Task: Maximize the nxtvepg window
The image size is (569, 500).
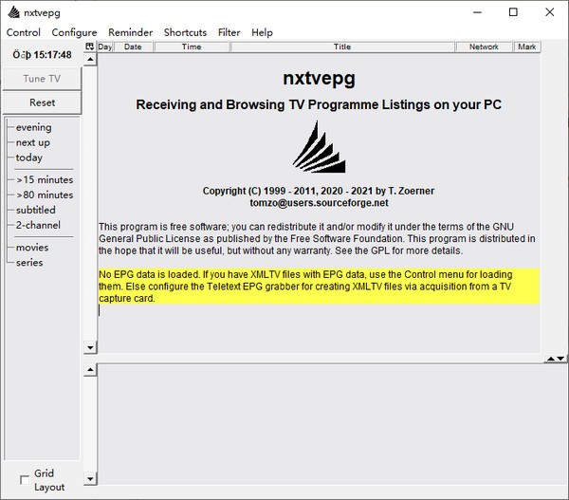Action: click(513, 12)
